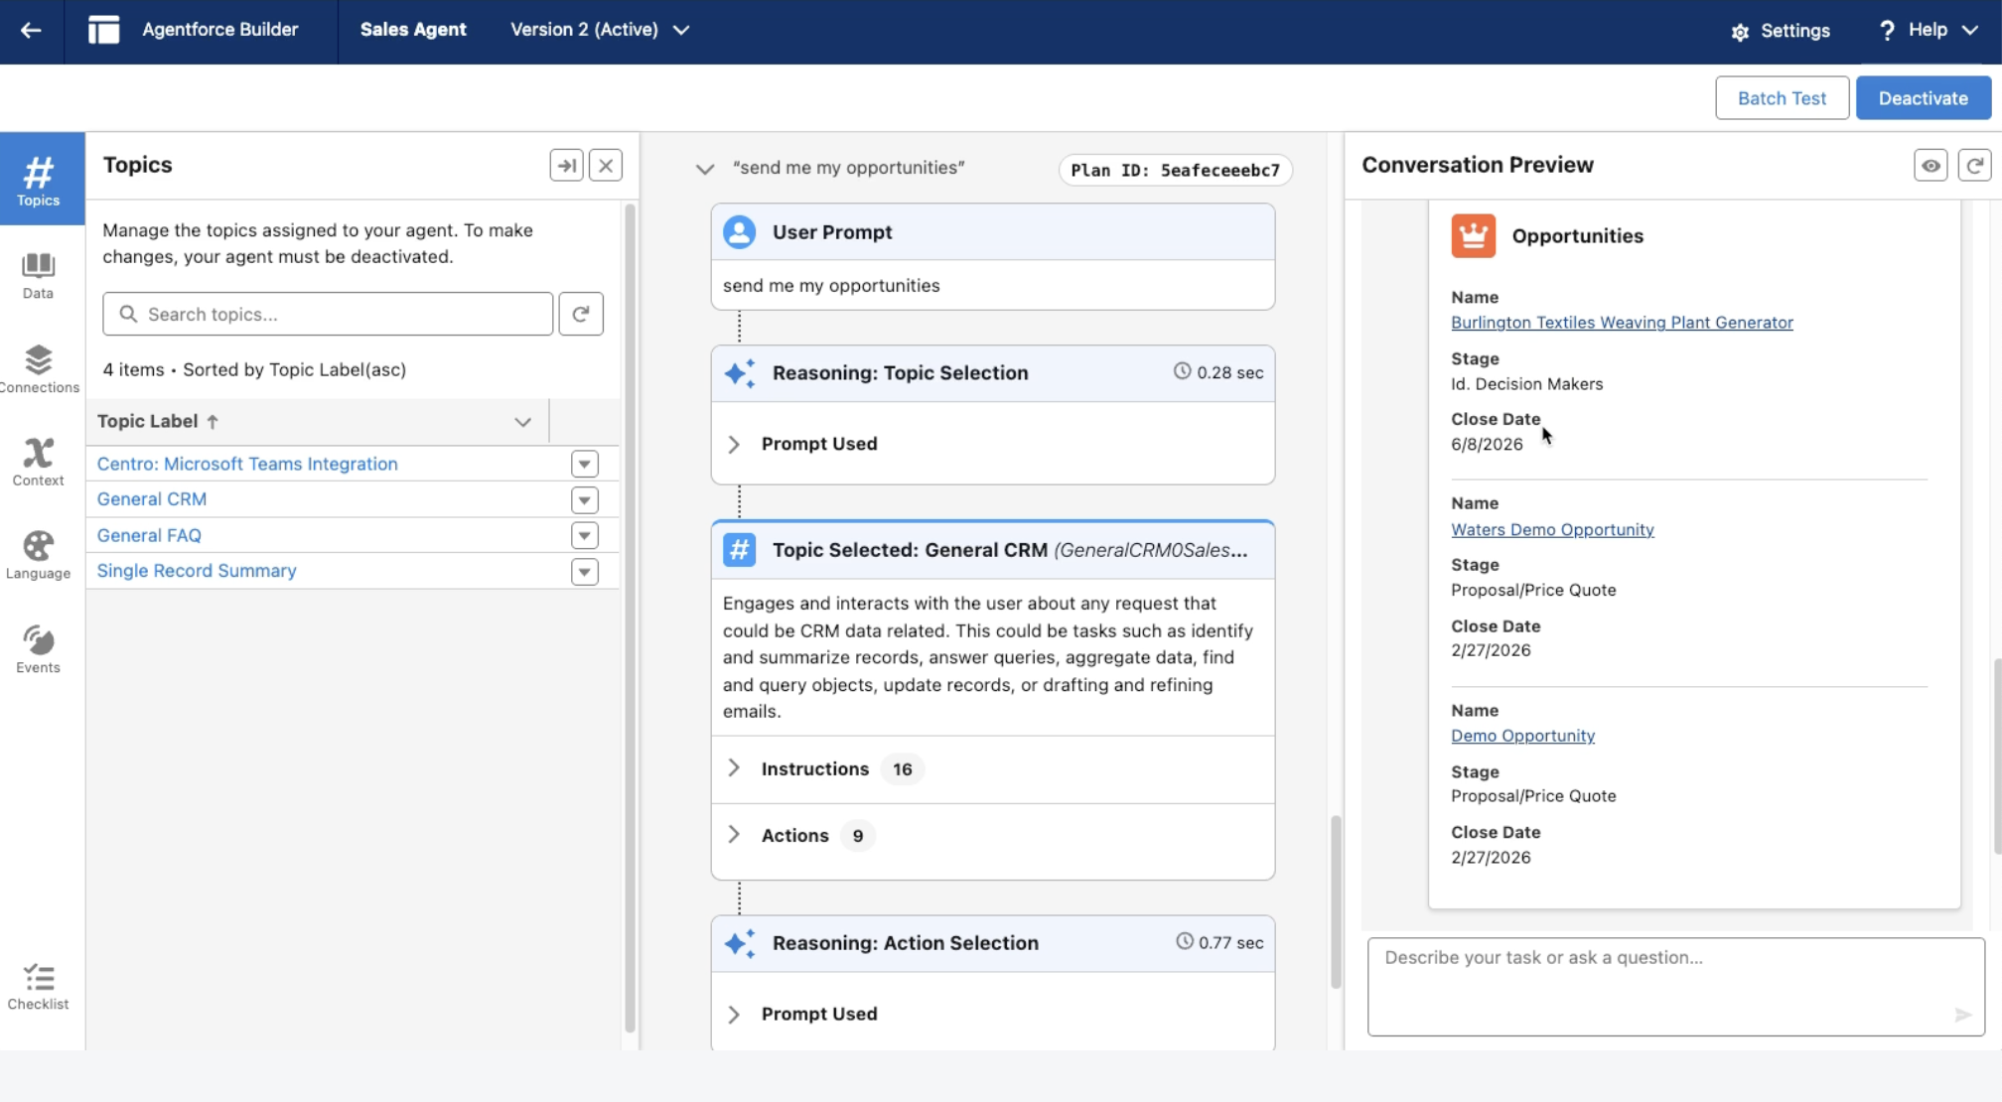
Task: Open the Connections sidebar tab
Action: coord(39,368)
